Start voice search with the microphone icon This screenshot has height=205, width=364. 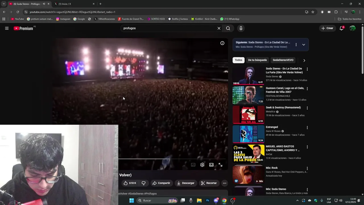coord(241,28)
